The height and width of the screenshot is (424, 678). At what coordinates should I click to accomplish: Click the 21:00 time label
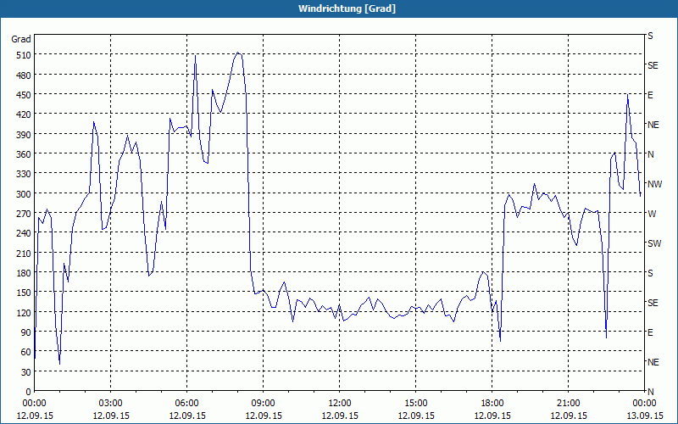point(568,404)
